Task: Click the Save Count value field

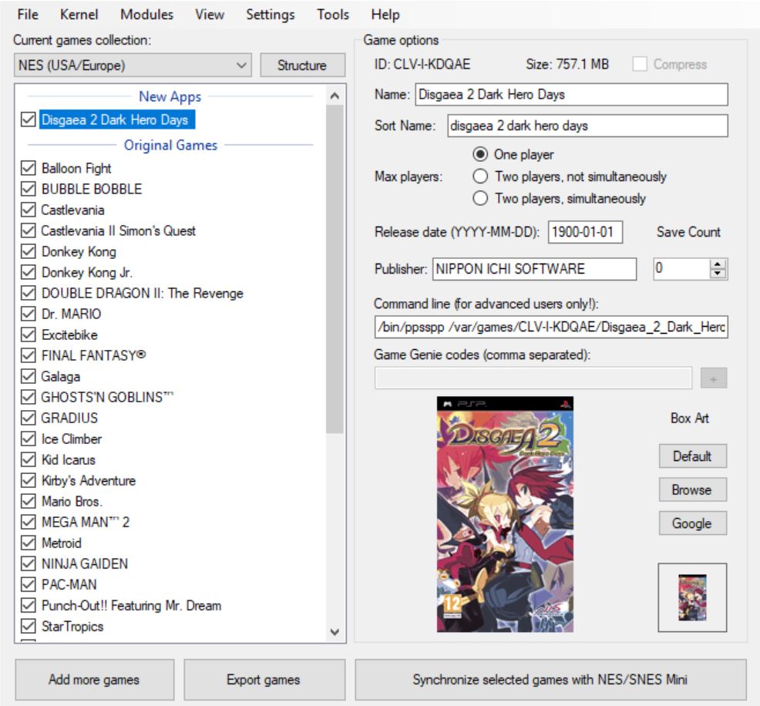Action: click(x=681, y=268)
